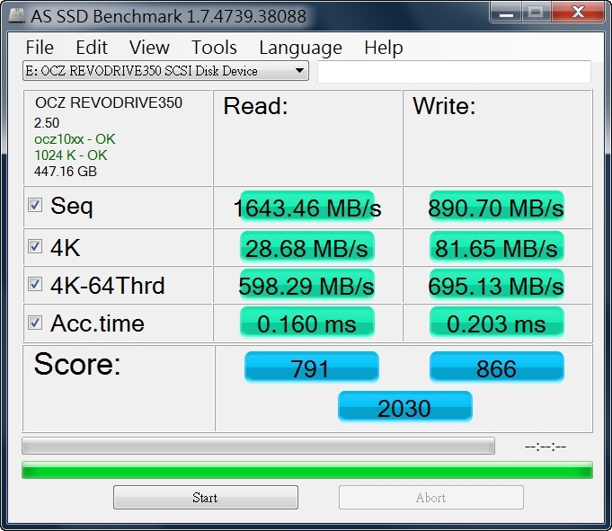Click the write access time 0.203 ms

[496, 323]
